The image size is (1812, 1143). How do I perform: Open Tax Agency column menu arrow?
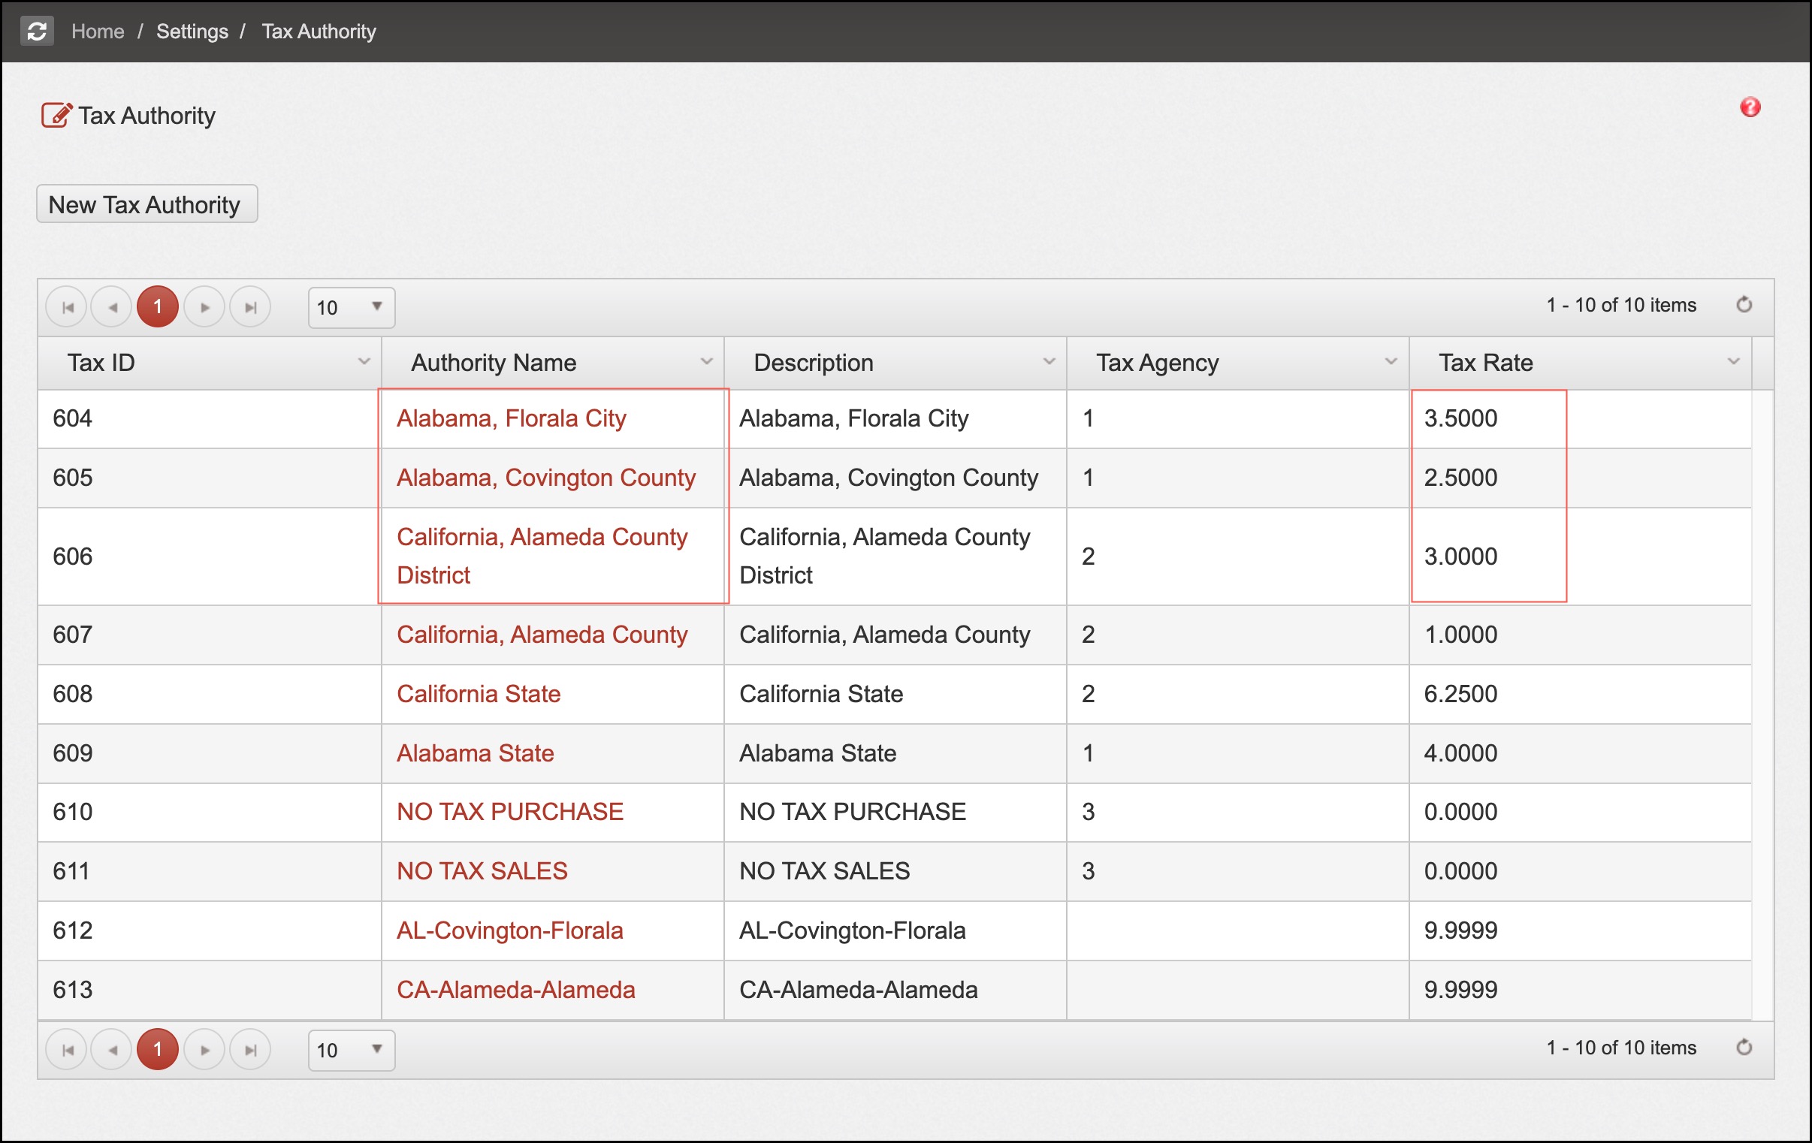(x=1391, y=362)
